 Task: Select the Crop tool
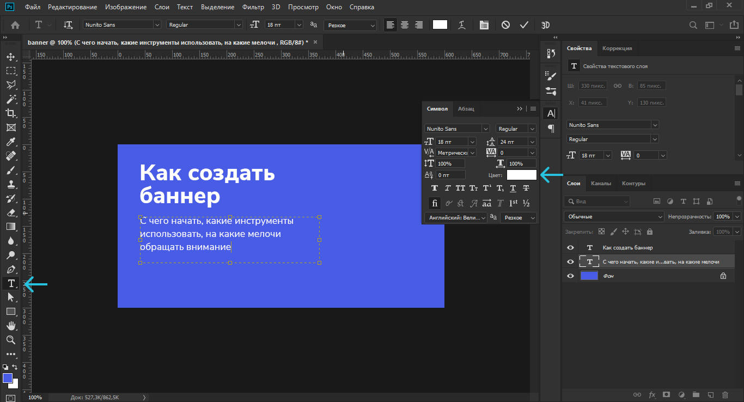(x=10, y=113)
